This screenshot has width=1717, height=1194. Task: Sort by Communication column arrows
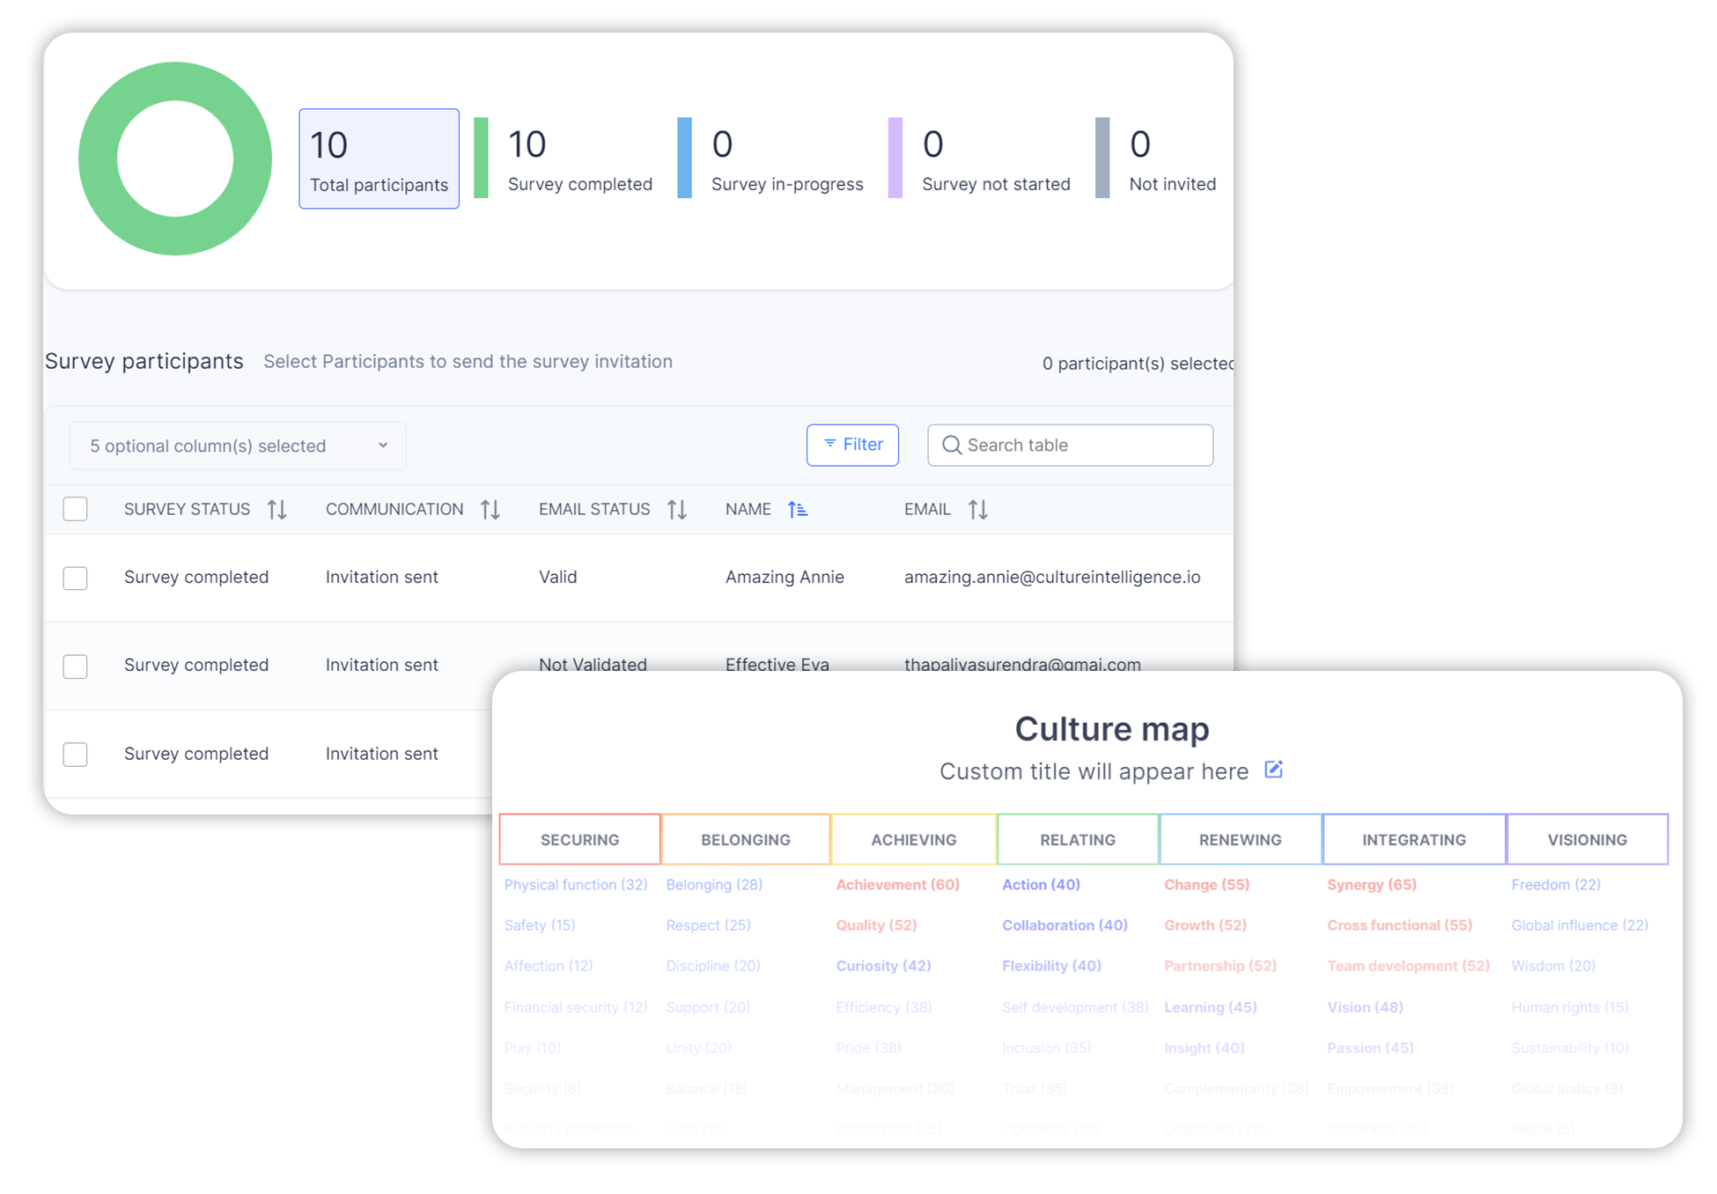pyautogui.click(x=490, y=509)
